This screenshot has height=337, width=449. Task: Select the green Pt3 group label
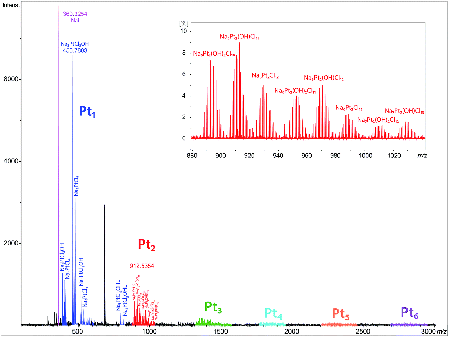click(213, 307)
